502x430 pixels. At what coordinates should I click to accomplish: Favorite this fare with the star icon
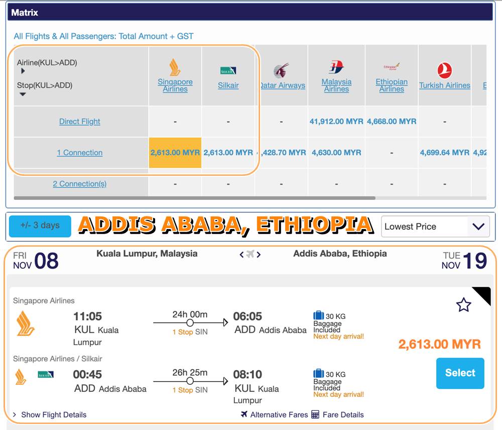coord(463,305)
